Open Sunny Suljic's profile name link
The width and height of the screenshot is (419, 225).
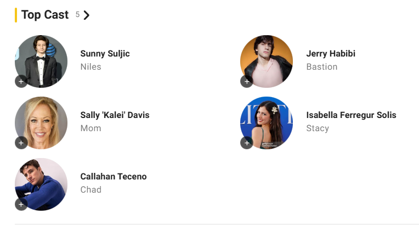coord(105,53)
